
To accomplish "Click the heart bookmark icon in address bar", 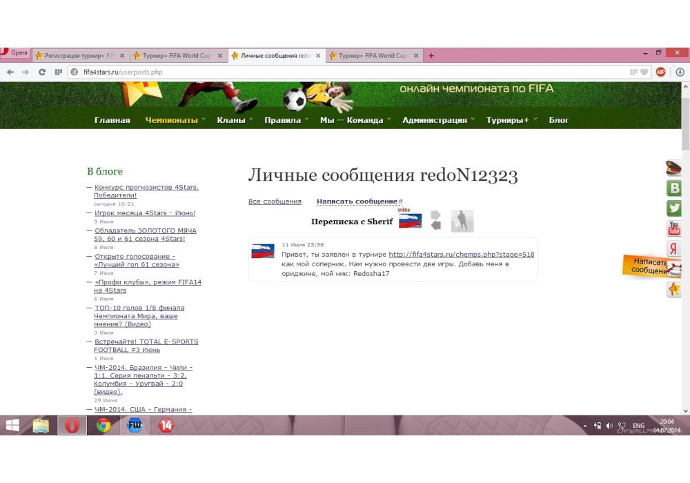I will pos(644,72).
